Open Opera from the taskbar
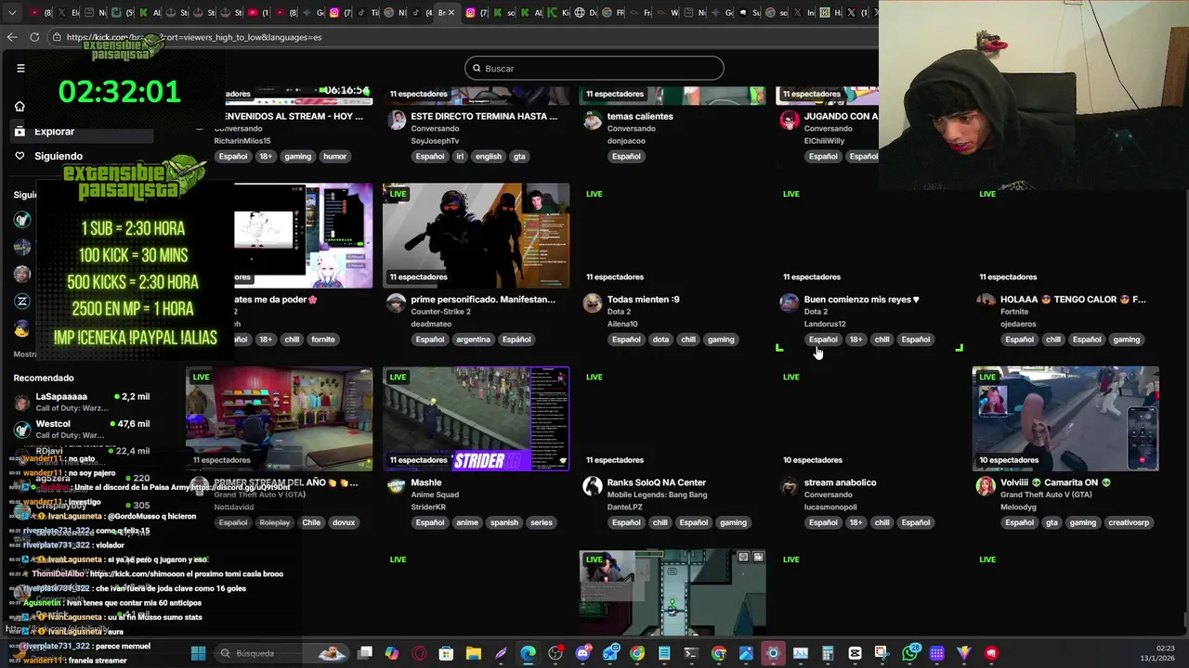 pos(419,653)
